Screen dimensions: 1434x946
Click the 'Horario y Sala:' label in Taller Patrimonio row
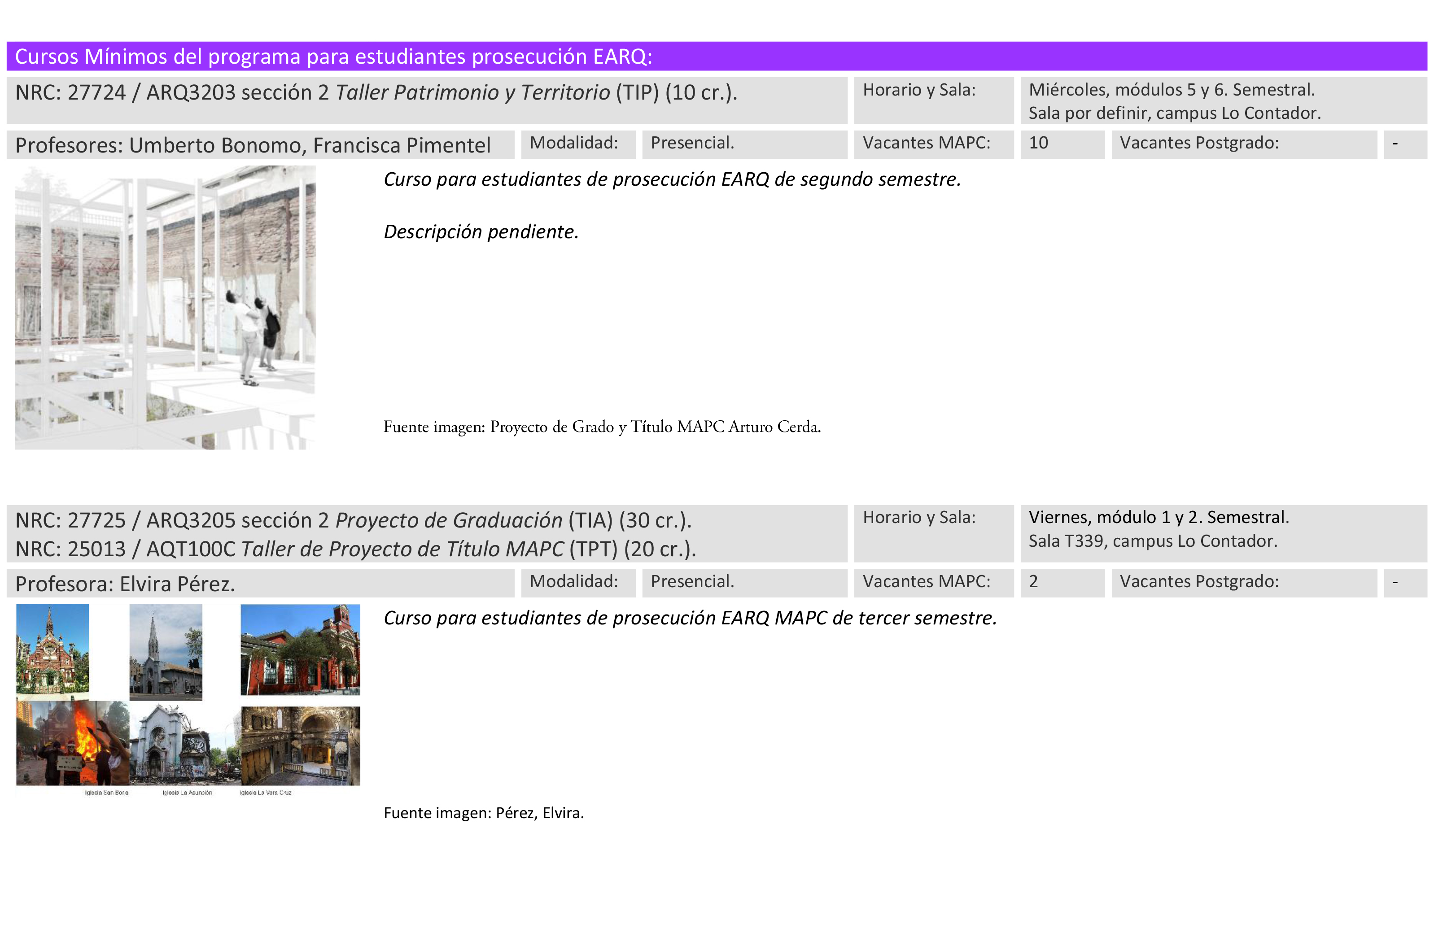click(918, 90)
